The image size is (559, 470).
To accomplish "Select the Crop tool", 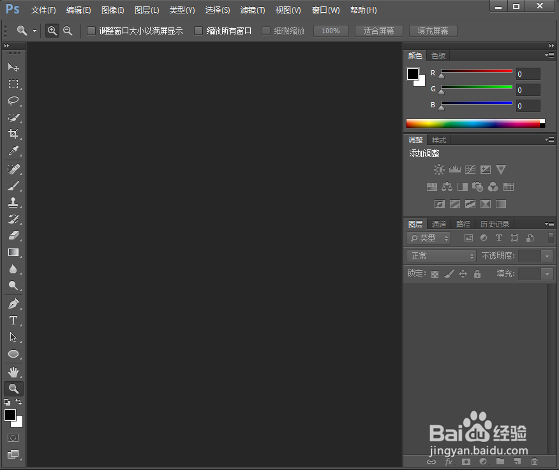I will pos(13,134).
